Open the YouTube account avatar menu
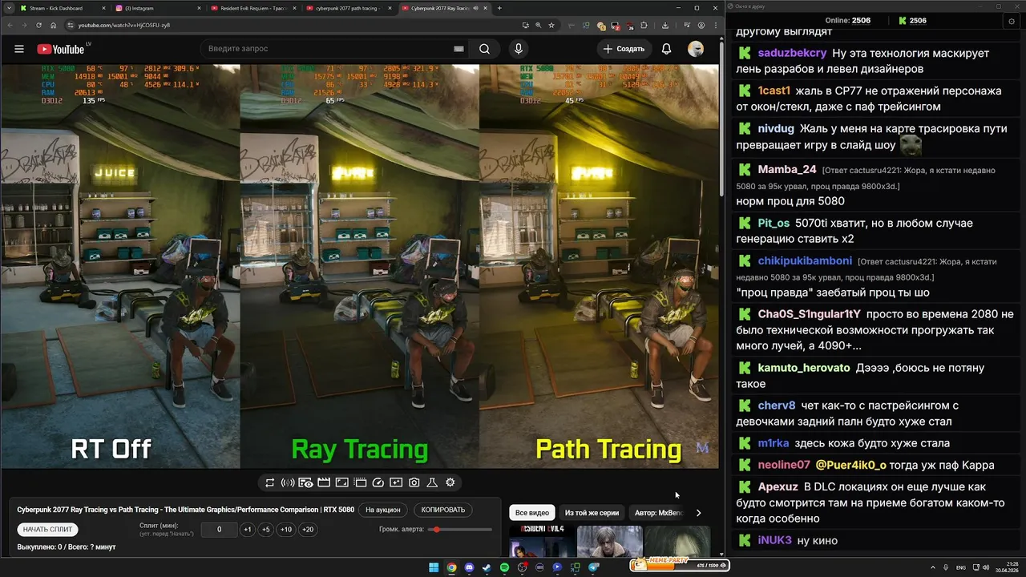 [x=696, y=49]
